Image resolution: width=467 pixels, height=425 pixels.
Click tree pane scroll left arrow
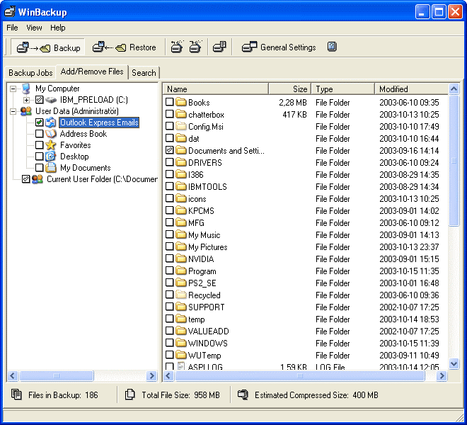pos(13,376)
